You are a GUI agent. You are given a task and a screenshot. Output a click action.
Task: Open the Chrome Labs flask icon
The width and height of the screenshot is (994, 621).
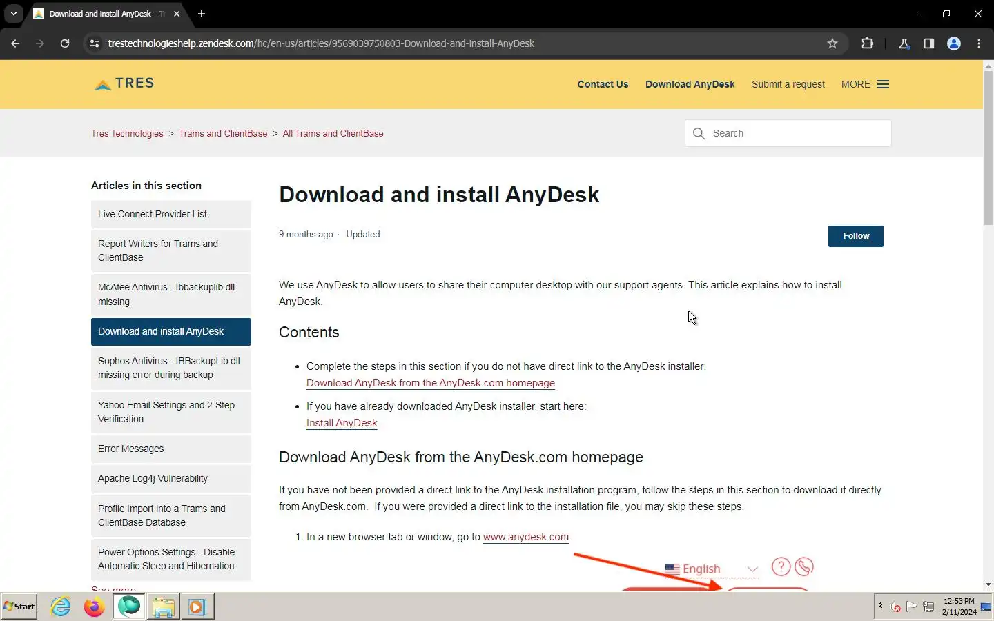click(904, 43)
